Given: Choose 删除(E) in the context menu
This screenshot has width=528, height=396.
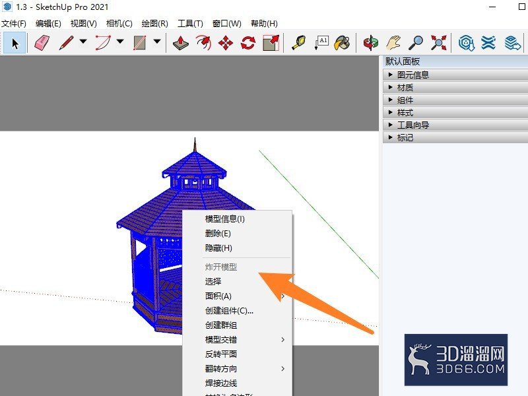Looking at the screenshot, I should pos(238,234).
